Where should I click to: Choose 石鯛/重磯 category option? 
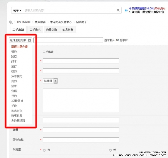17,101
